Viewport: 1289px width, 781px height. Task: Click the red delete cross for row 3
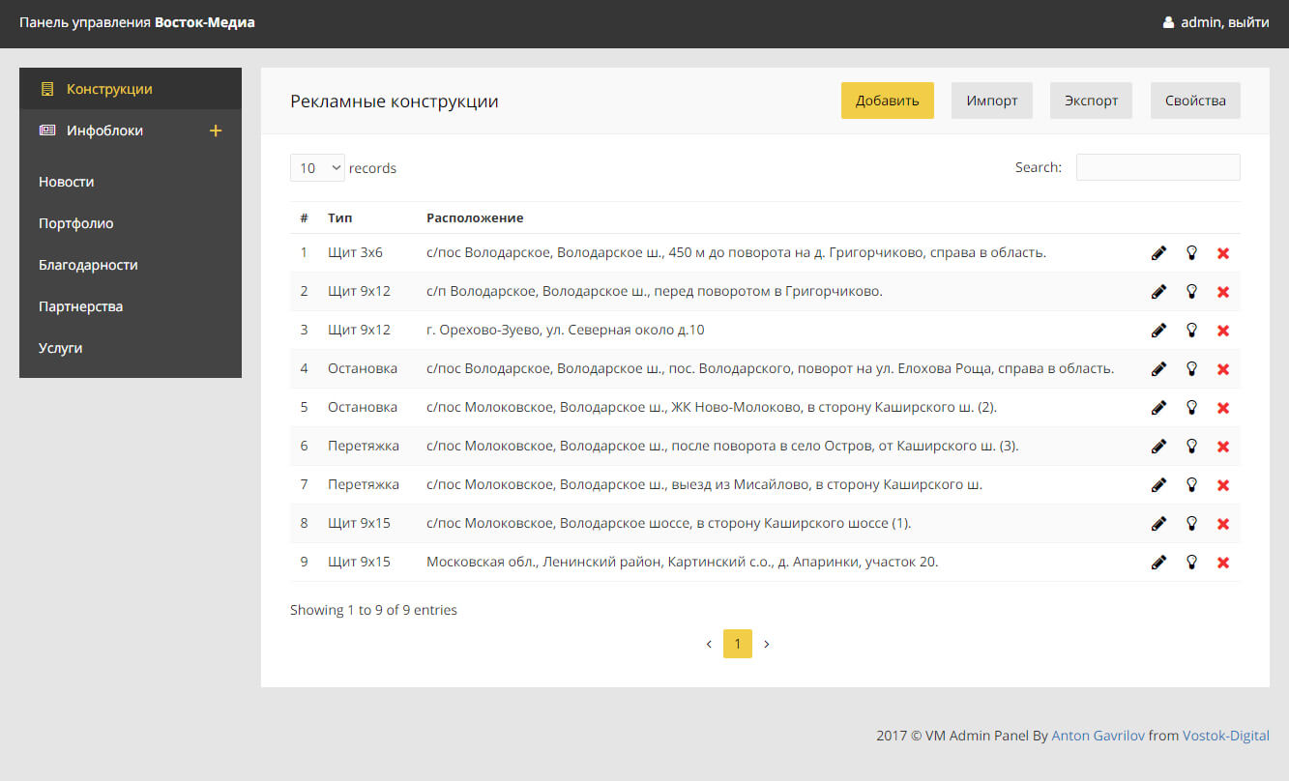pos(1222,331)
